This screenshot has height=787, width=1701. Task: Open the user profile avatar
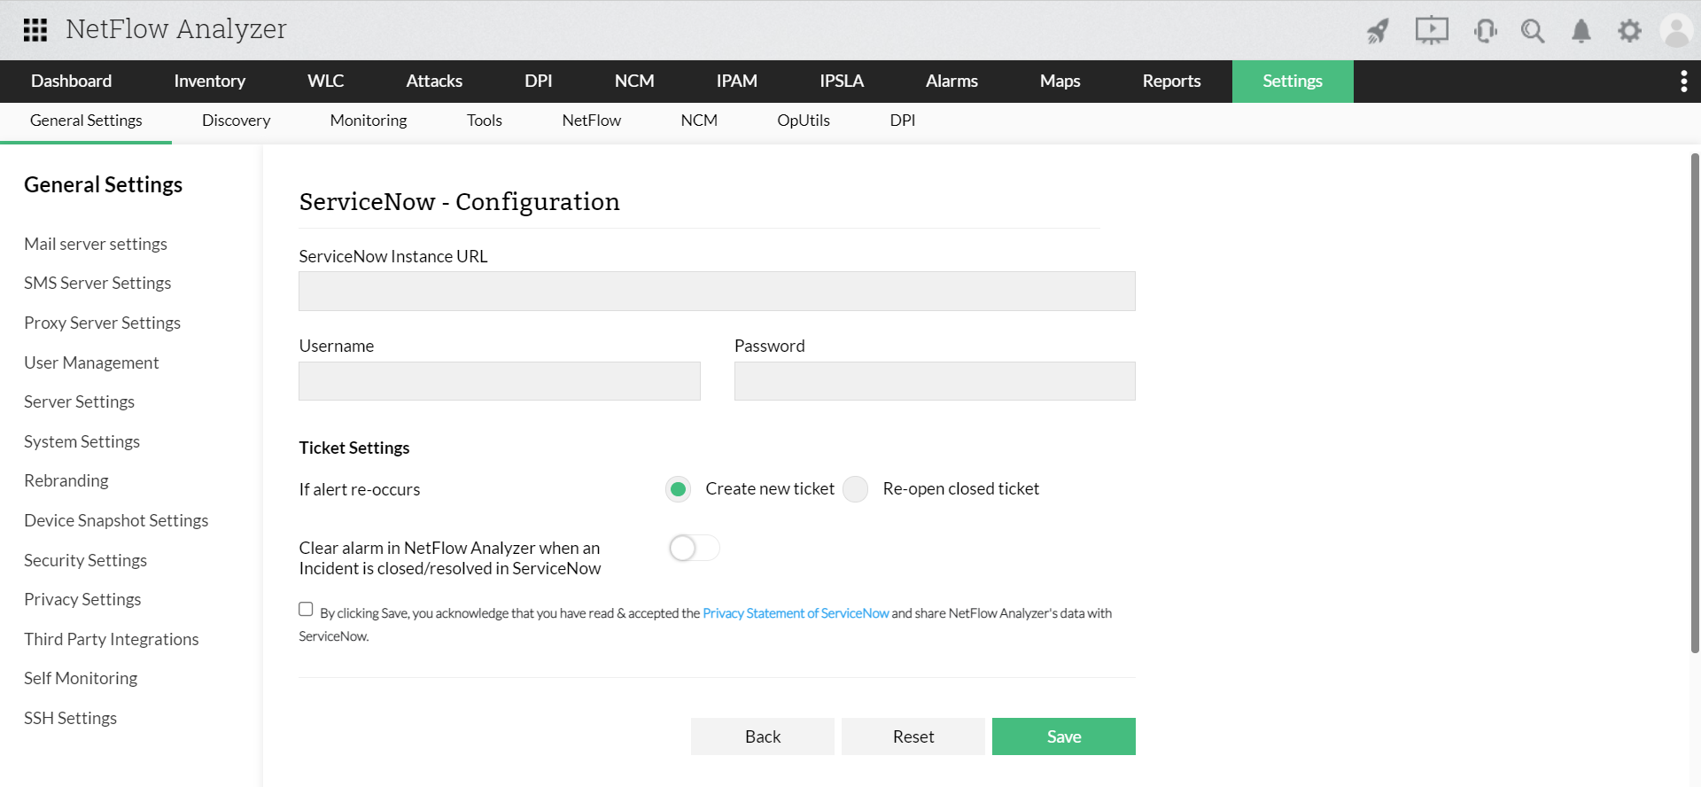(x=1676, y=31)
